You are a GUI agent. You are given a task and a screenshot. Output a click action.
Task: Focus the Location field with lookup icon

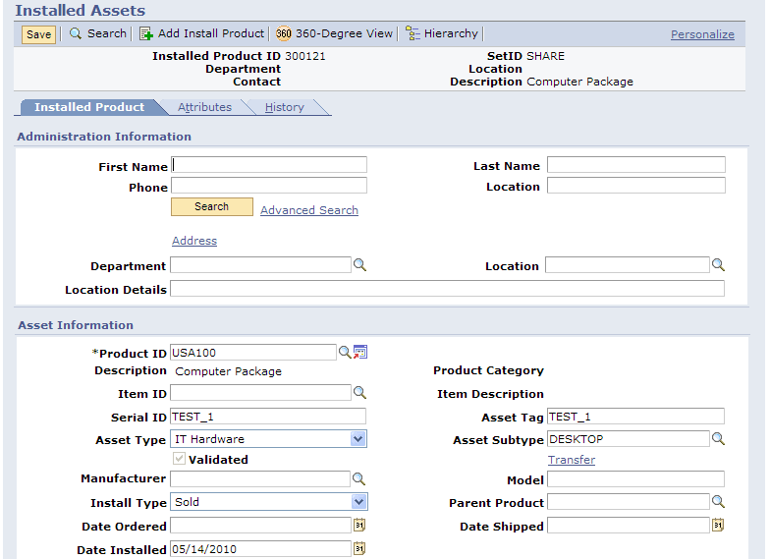pyautogui.click(x=628, y=265)
